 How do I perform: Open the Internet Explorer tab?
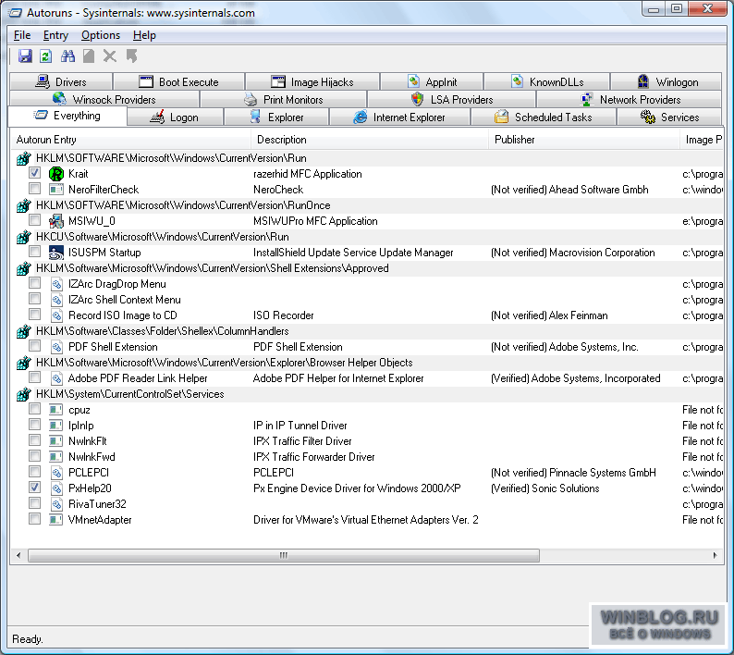pos(399,117)
